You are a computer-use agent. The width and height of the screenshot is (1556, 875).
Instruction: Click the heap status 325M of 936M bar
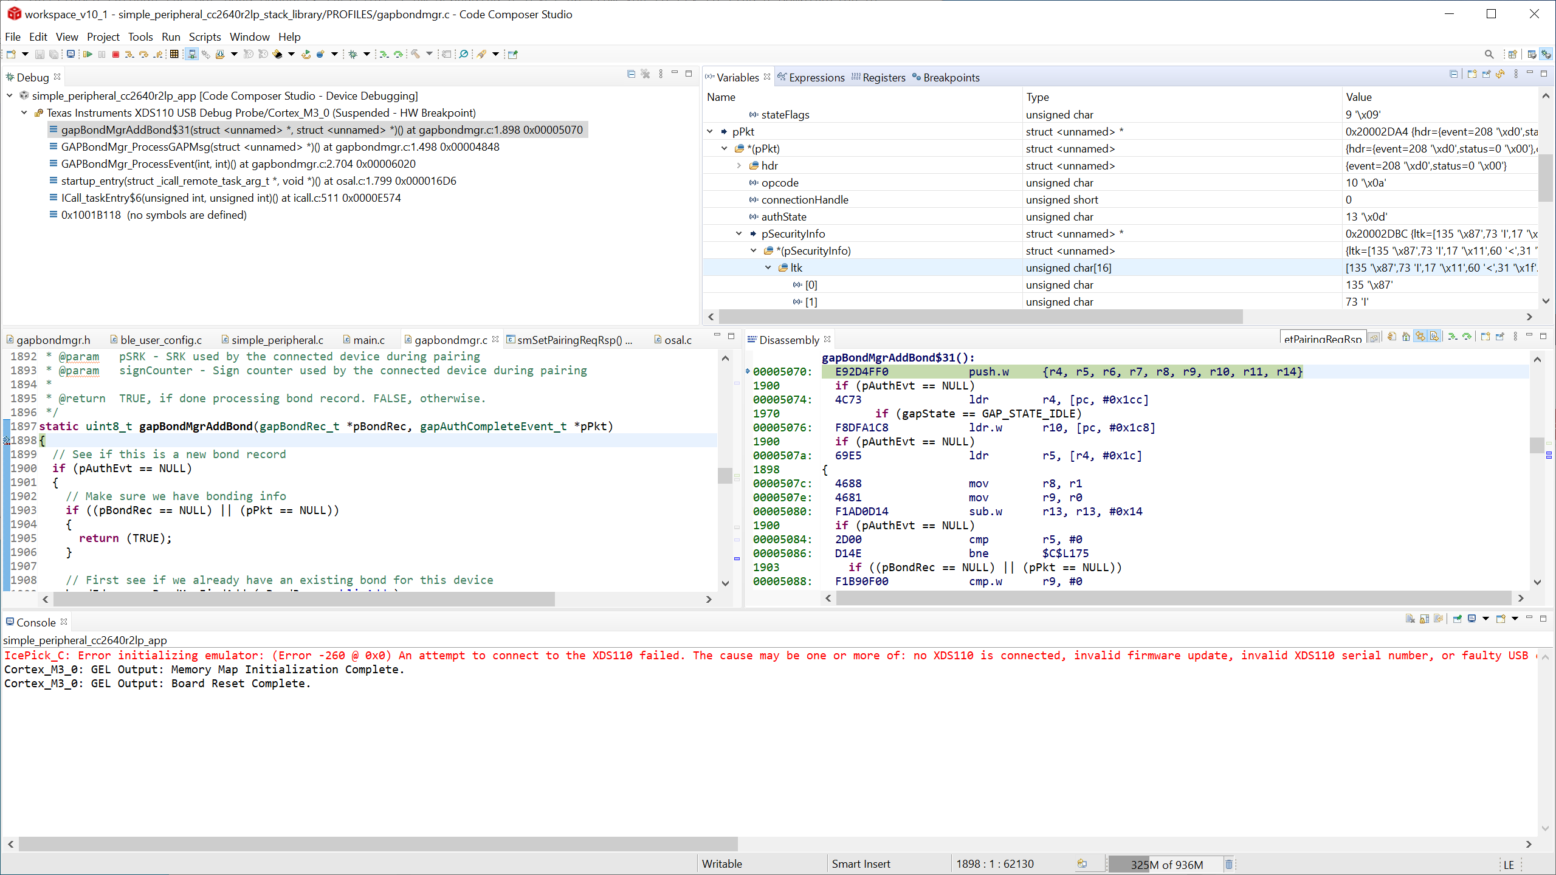coord(1166,864)
